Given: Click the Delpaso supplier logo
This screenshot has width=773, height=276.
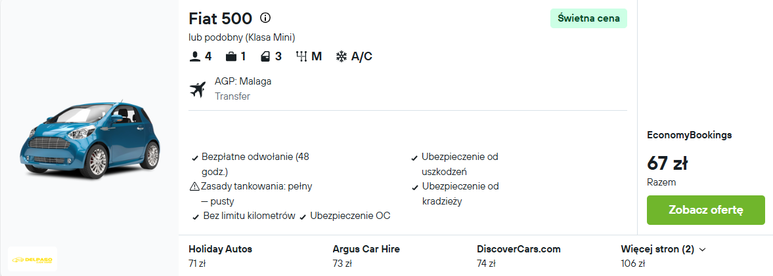Looking at the screenshot, I should coord(33,259).
